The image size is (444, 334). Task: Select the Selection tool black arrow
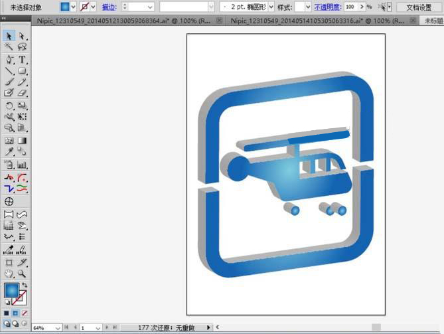pyautogui.click(x=9, y=36)
